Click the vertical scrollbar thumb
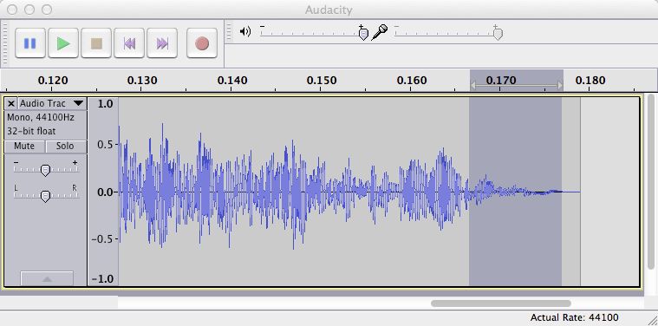Screen dimensions: 658x326 [650, 181]
